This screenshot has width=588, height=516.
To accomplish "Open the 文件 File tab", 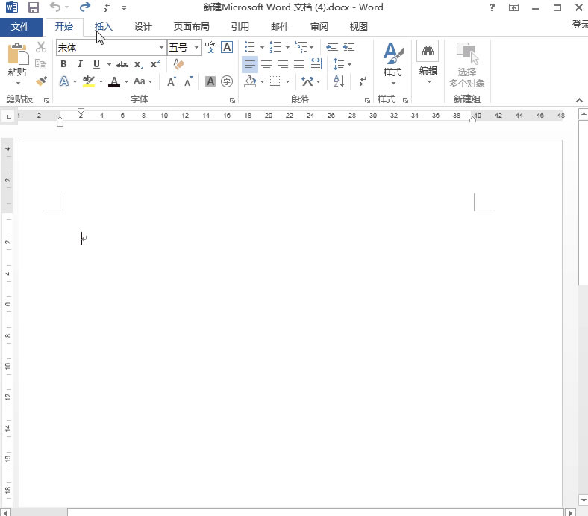I will pyautogui.click(x=20, y=27).
